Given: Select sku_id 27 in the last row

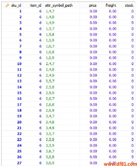Looking at the screenshot, I should tap(19, 163).
